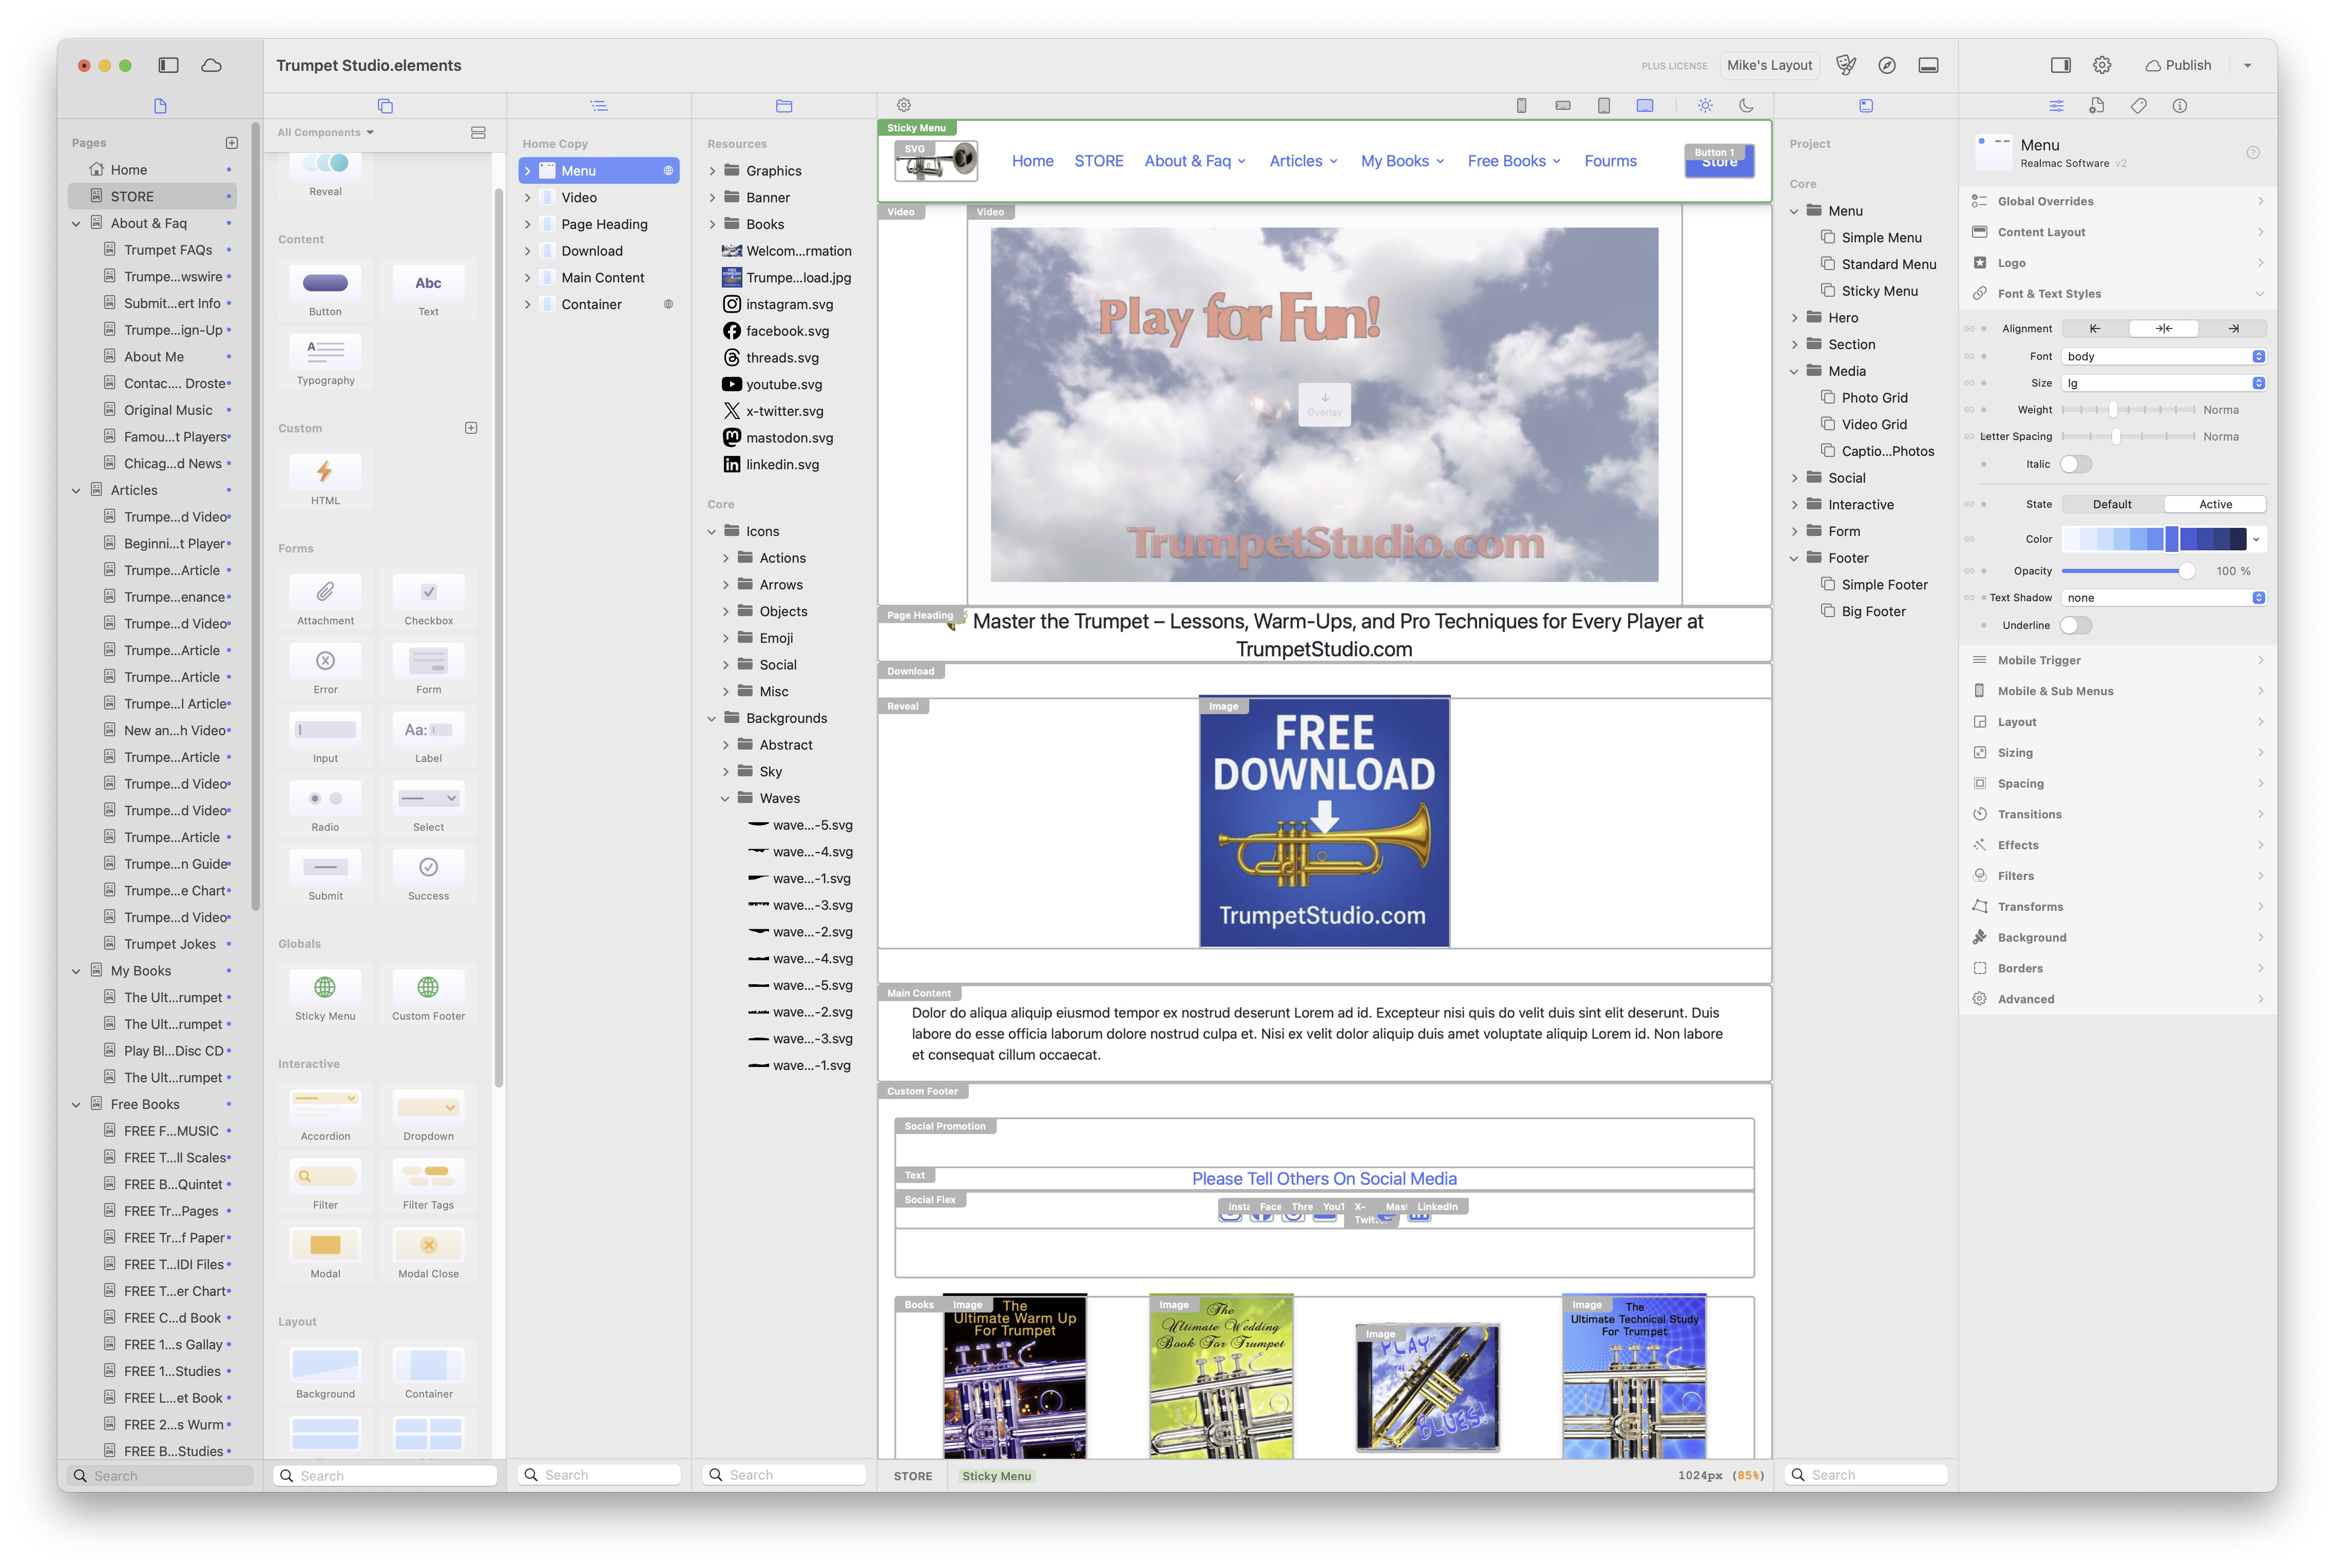Click Please Tell Others On Social Media link
Viewport: 2335px width, 1568px height.
[1324, 1179]
